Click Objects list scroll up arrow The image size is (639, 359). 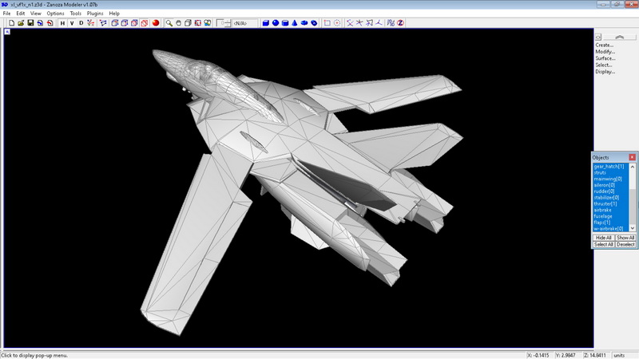tap(633, 167)
